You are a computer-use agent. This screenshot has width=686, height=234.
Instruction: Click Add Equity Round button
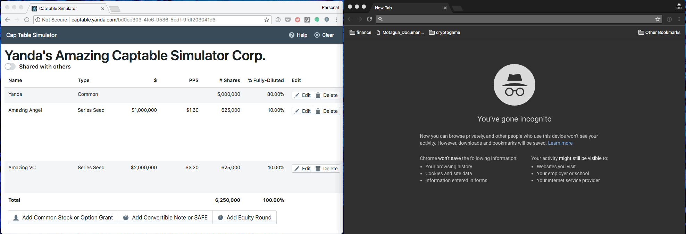click(245, 217)
